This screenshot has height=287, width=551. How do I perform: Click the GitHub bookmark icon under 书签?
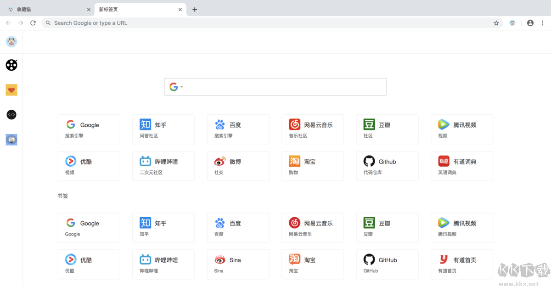pyautogui.click(x=369, y=259)
